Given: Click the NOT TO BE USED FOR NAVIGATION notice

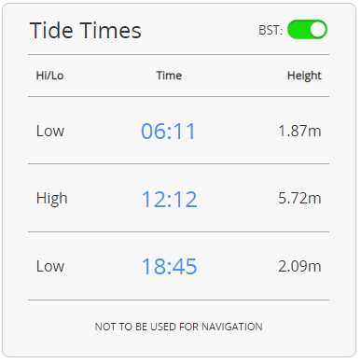Looking at the screenshot, I should (x=178, y=327).
